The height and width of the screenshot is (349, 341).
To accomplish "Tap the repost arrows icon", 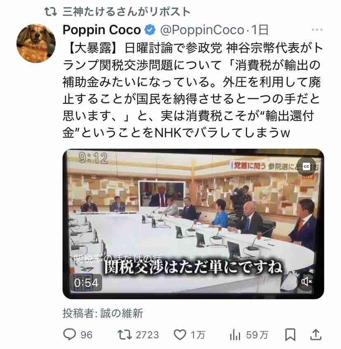I will pyautogui.click(x=125, y=335).
